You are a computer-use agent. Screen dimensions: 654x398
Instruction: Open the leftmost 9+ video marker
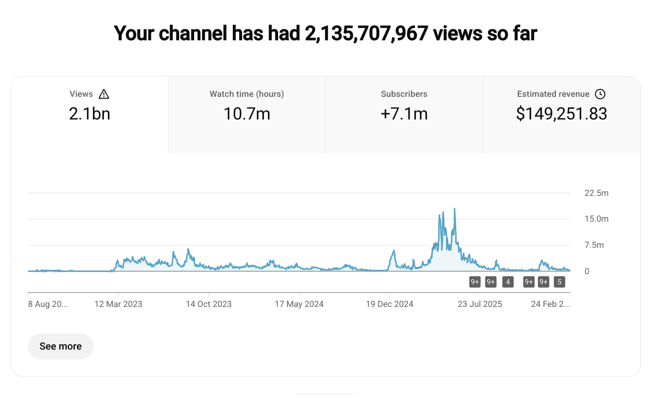pos(475,282)
